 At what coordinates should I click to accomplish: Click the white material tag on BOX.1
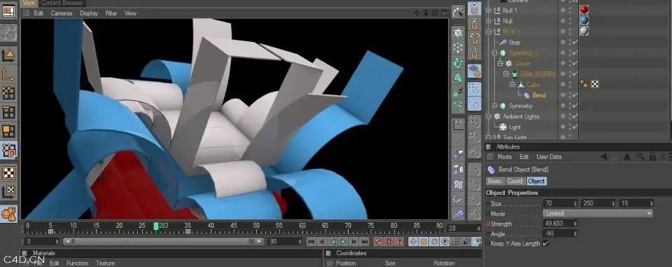(584, 31)
